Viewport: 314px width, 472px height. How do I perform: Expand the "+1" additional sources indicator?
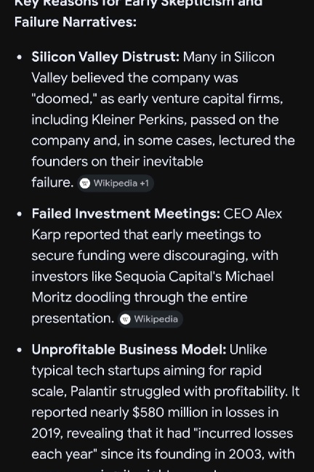145,183
